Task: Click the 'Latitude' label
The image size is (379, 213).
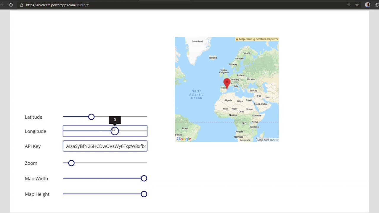Action: coord(33,117)
